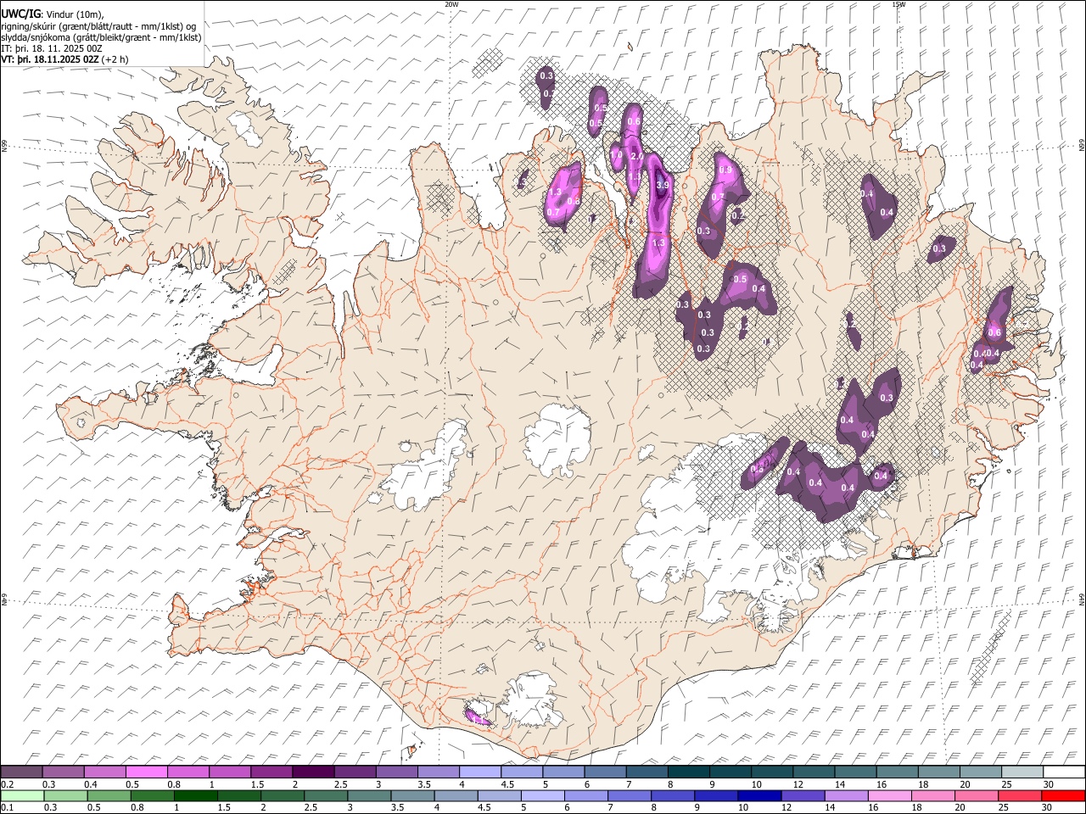Click the dark teal 8 snow legend swatch
1086x814 pixels.
[x=688, y=772]
